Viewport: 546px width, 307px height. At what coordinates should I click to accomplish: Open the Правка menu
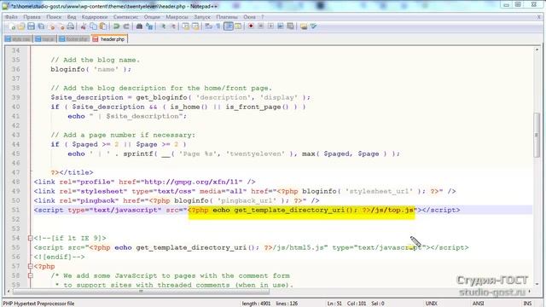click(x=32, y=17)
